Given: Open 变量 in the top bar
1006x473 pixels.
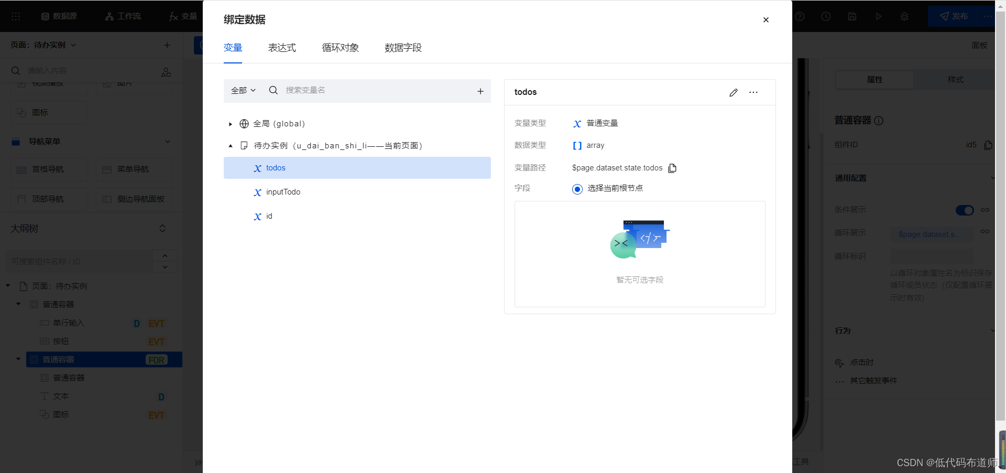Looking at the screenshot, I should coord(183,16).
